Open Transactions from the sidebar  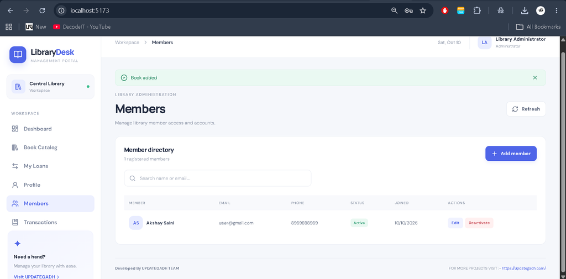(50, 222)
